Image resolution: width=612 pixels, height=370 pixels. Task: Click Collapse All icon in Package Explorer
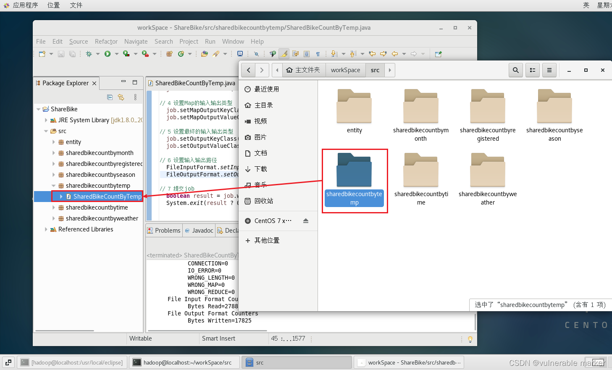point(110,97)
